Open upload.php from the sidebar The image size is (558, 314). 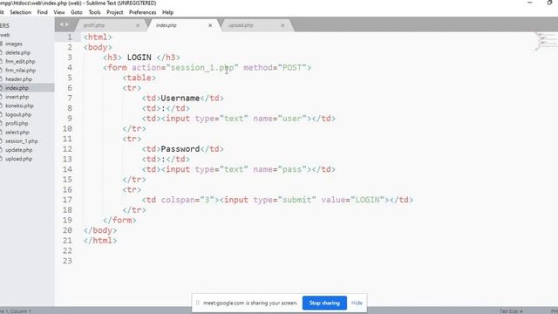pos(18,159)
